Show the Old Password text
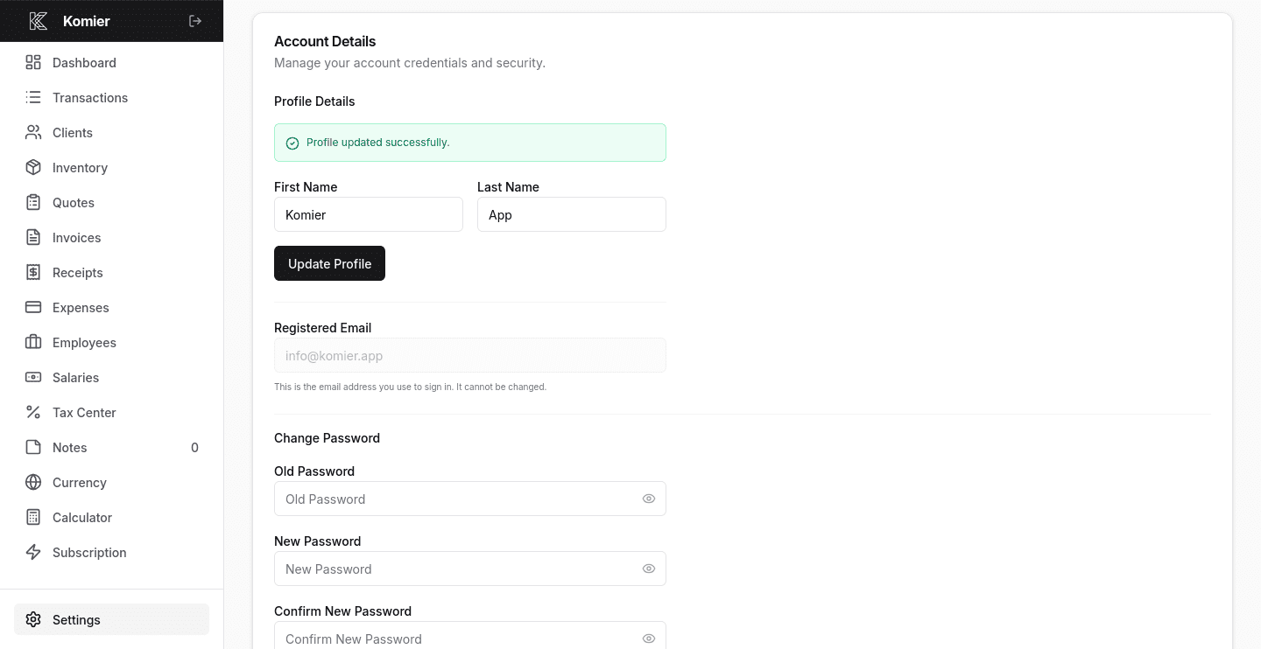The image size is (1261, 649). [649, 499]
